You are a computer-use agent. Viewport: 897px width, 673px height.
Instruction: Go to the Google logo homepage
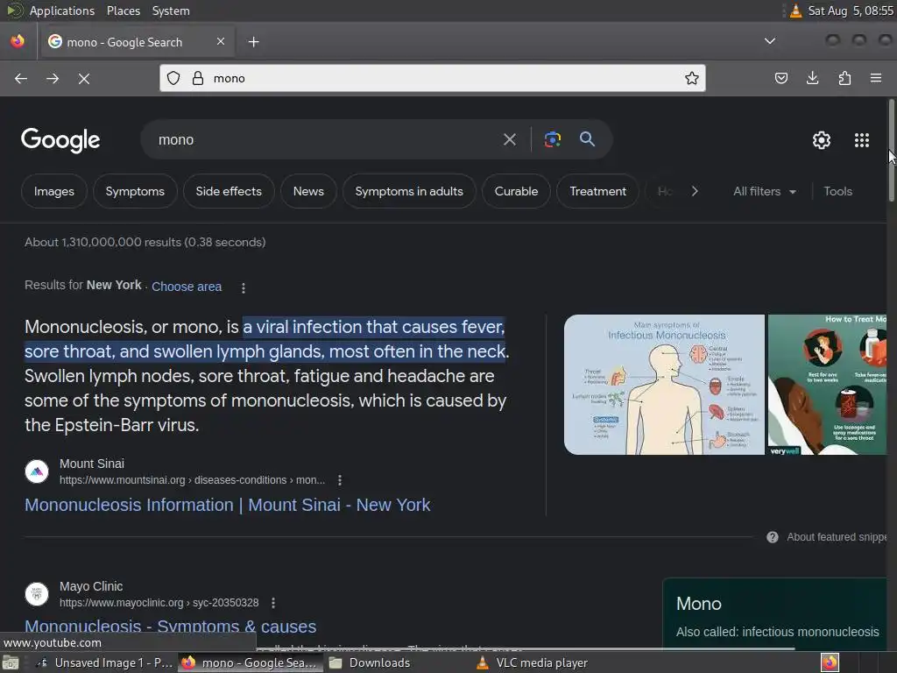click(x=60, y=139)
